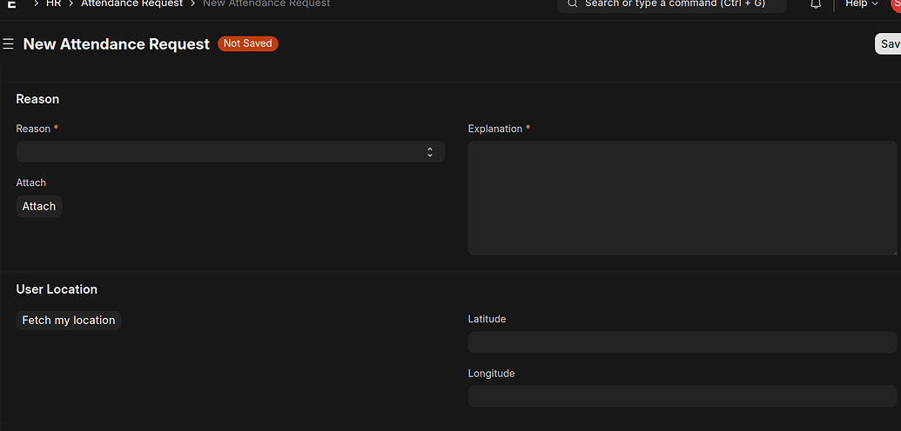901x431 pixels.
Task: Open Attendance Request breadcrumb
Action: (x=131, y=3)
